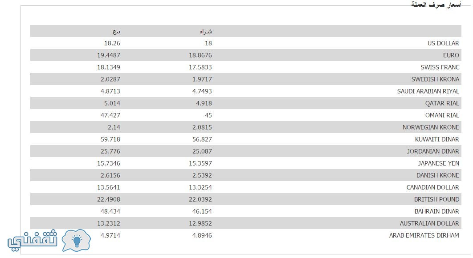Select Canadian Dollar buy value 13.3254

[200, 187]
